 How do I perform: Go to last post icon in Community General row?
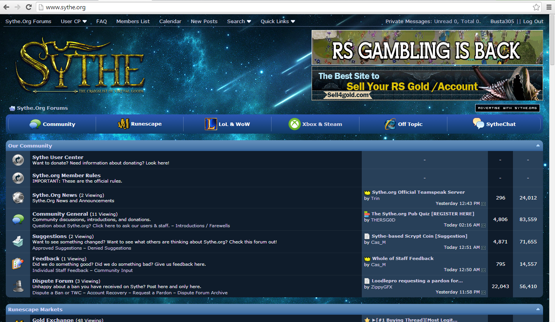(x=484, y=225)
